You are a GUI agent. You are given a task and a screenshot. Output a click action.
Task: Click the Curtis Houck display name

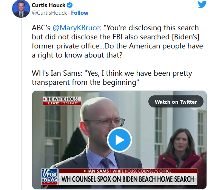48,5
